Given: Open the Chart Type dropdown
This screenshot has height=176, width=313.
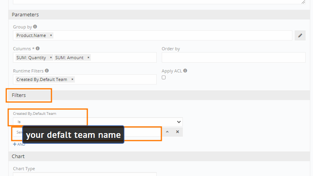Looking at the screenshot, I should [85, 174].
